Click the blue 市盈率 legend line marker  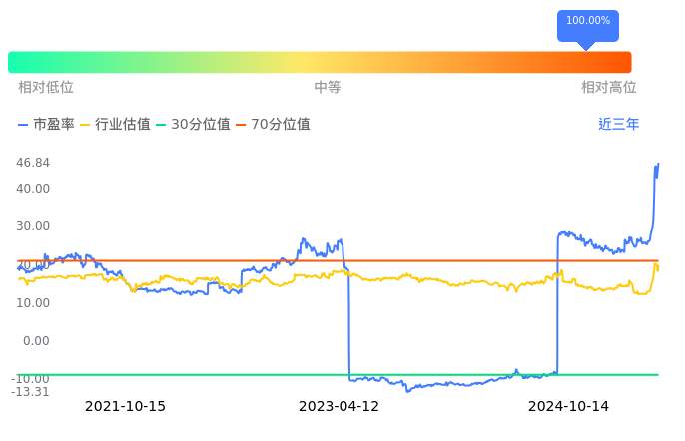(23, 125)
